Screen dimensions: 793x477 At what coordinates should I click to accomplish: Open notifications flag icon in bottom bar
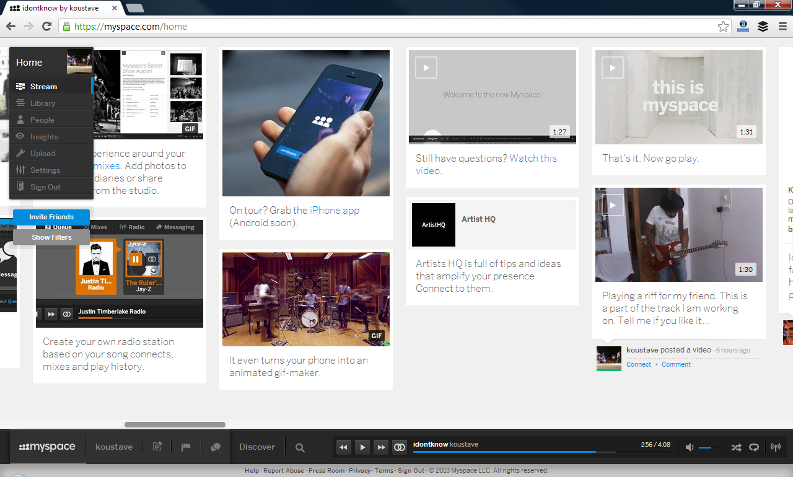click(x=185, y=447)
